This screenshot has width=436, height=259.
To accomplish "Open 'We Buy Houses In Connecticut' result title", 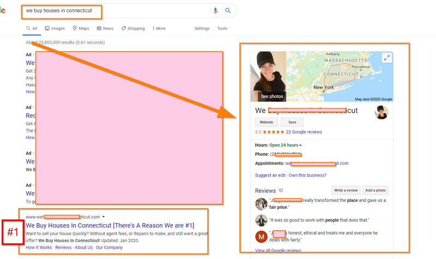I will [x=110, y=225].
